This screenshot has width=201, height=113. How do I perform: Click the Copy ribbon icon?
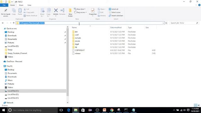click(14, 10)
